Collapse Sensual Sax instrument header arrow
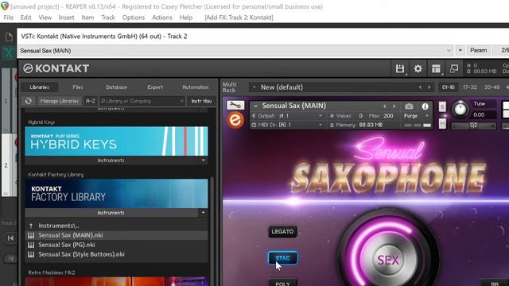 click(256, 106)
